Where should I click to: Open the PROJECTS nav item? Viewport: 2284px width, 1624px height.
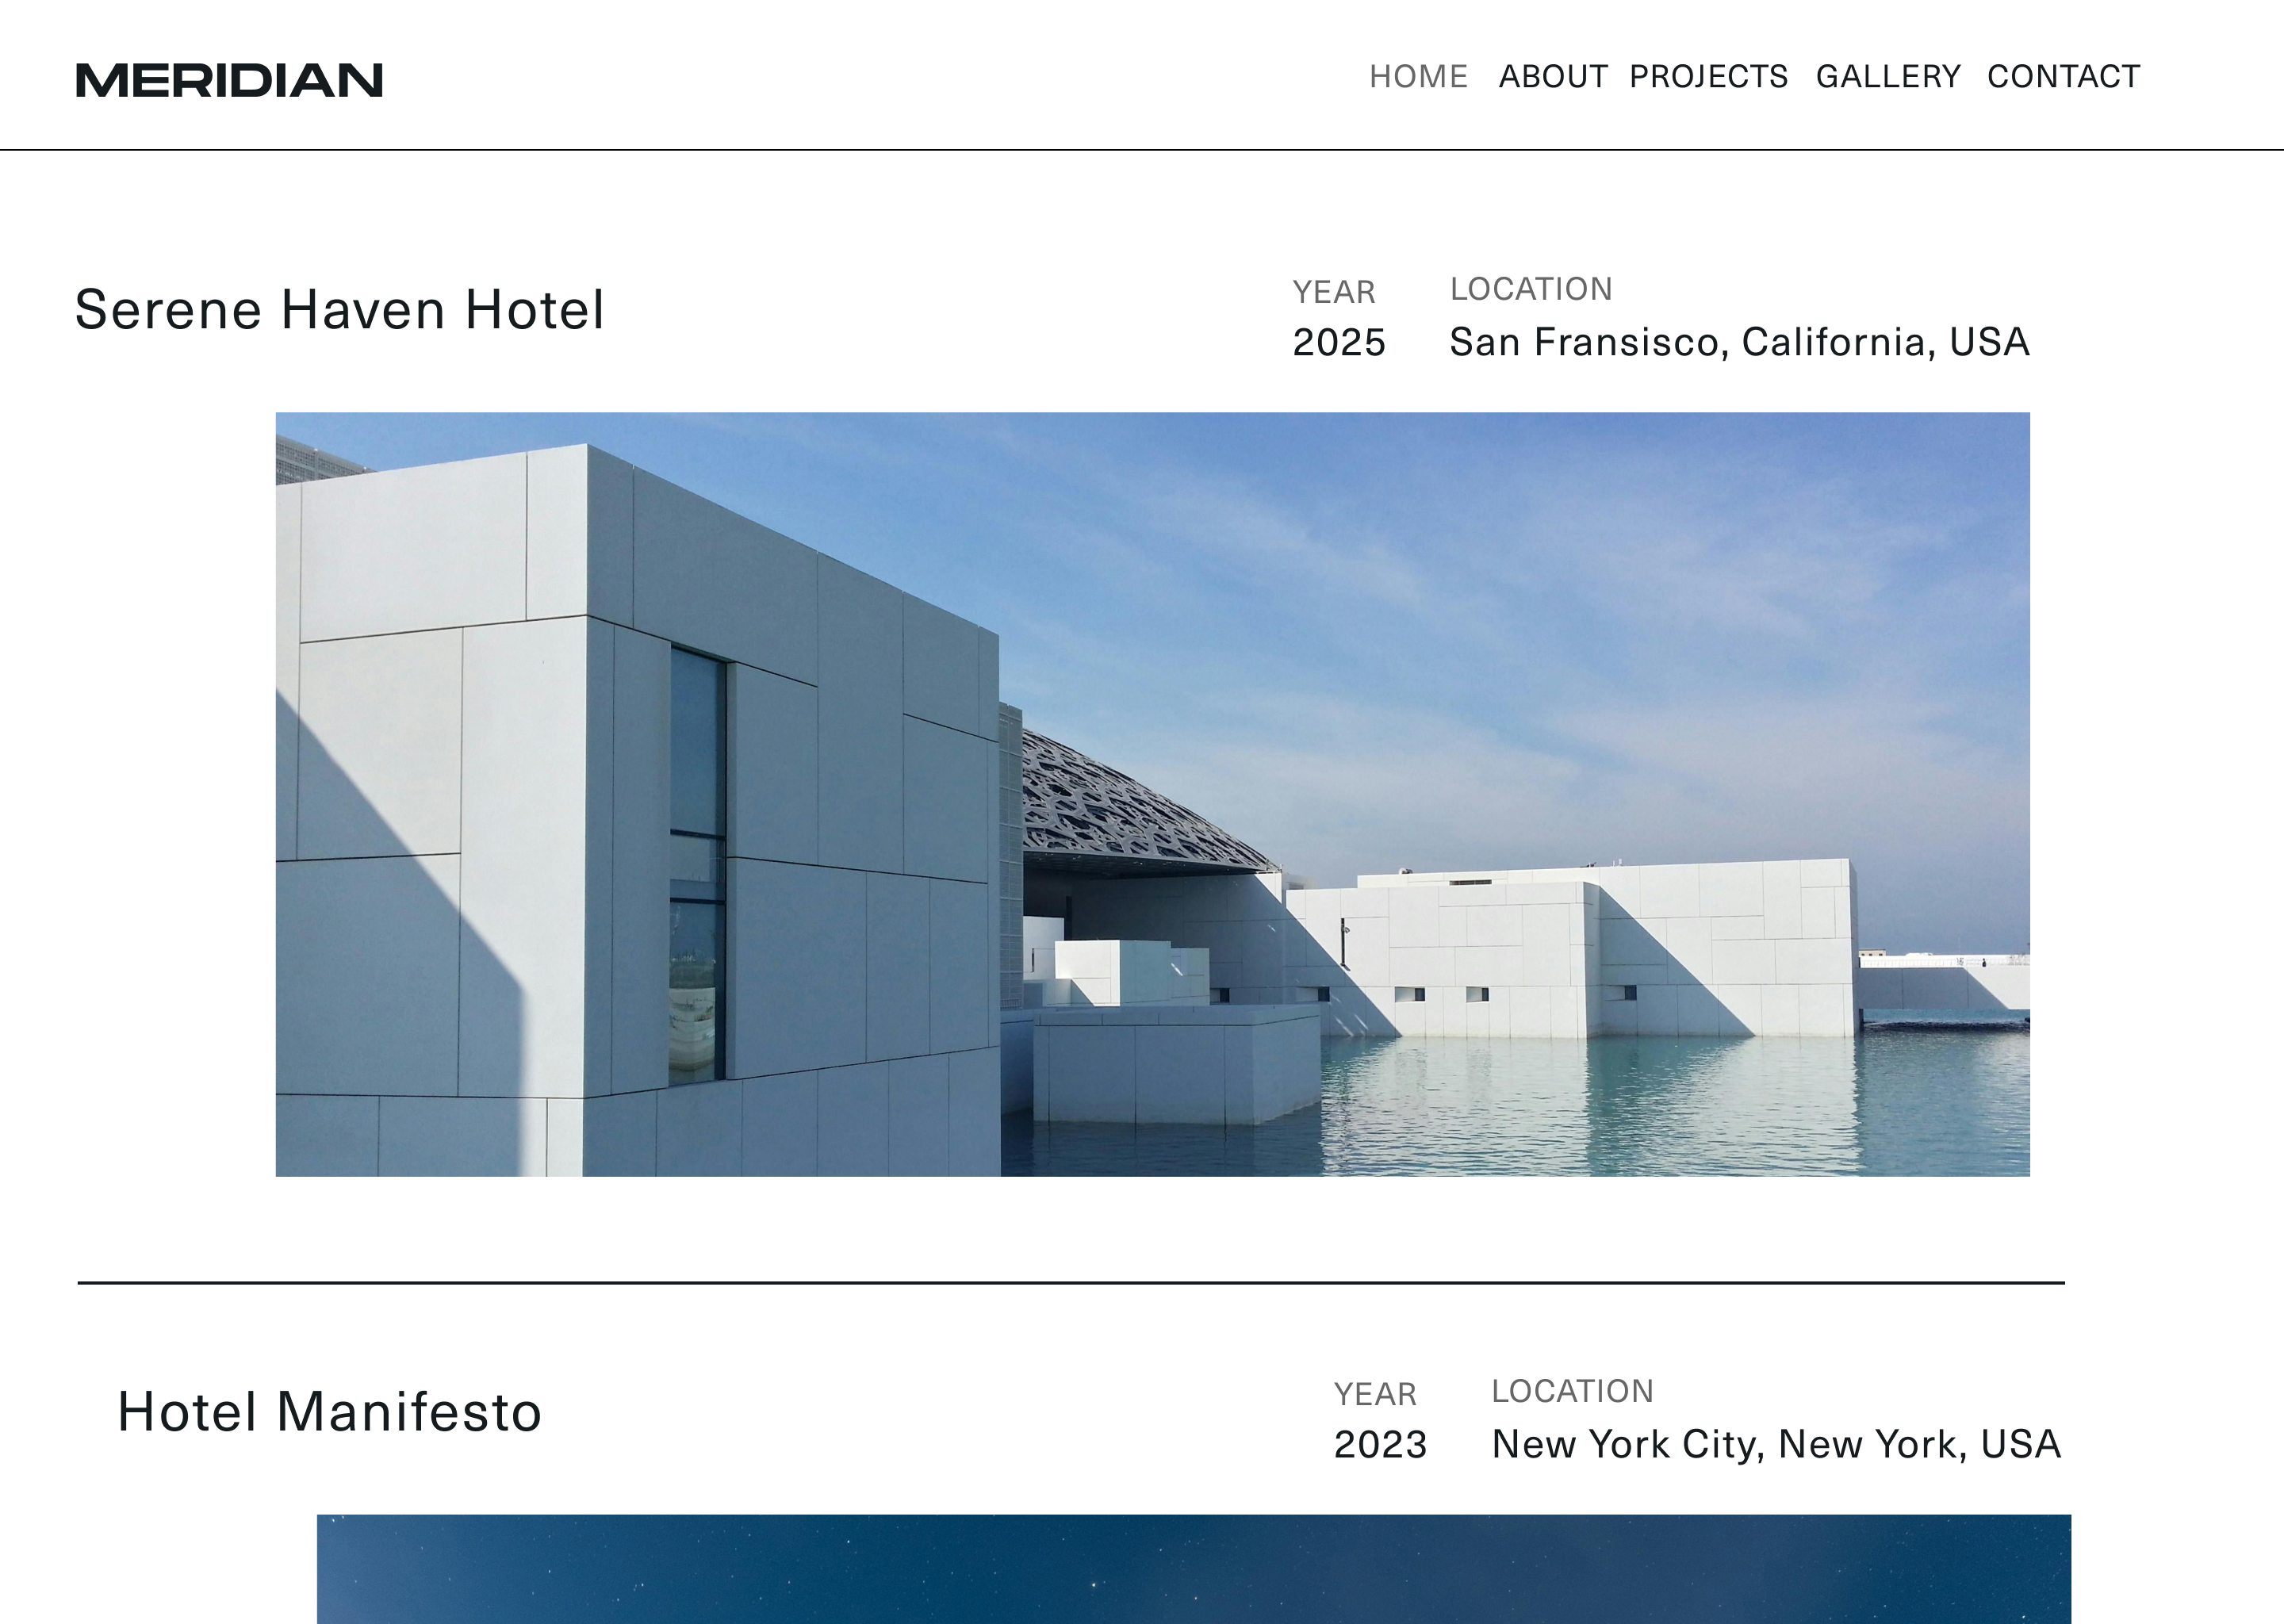click(x=1708, y=77)
